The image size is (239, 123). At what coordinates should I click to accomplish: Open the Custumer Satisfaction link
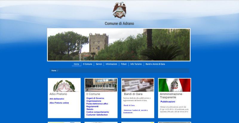click(x=97, y=115)
